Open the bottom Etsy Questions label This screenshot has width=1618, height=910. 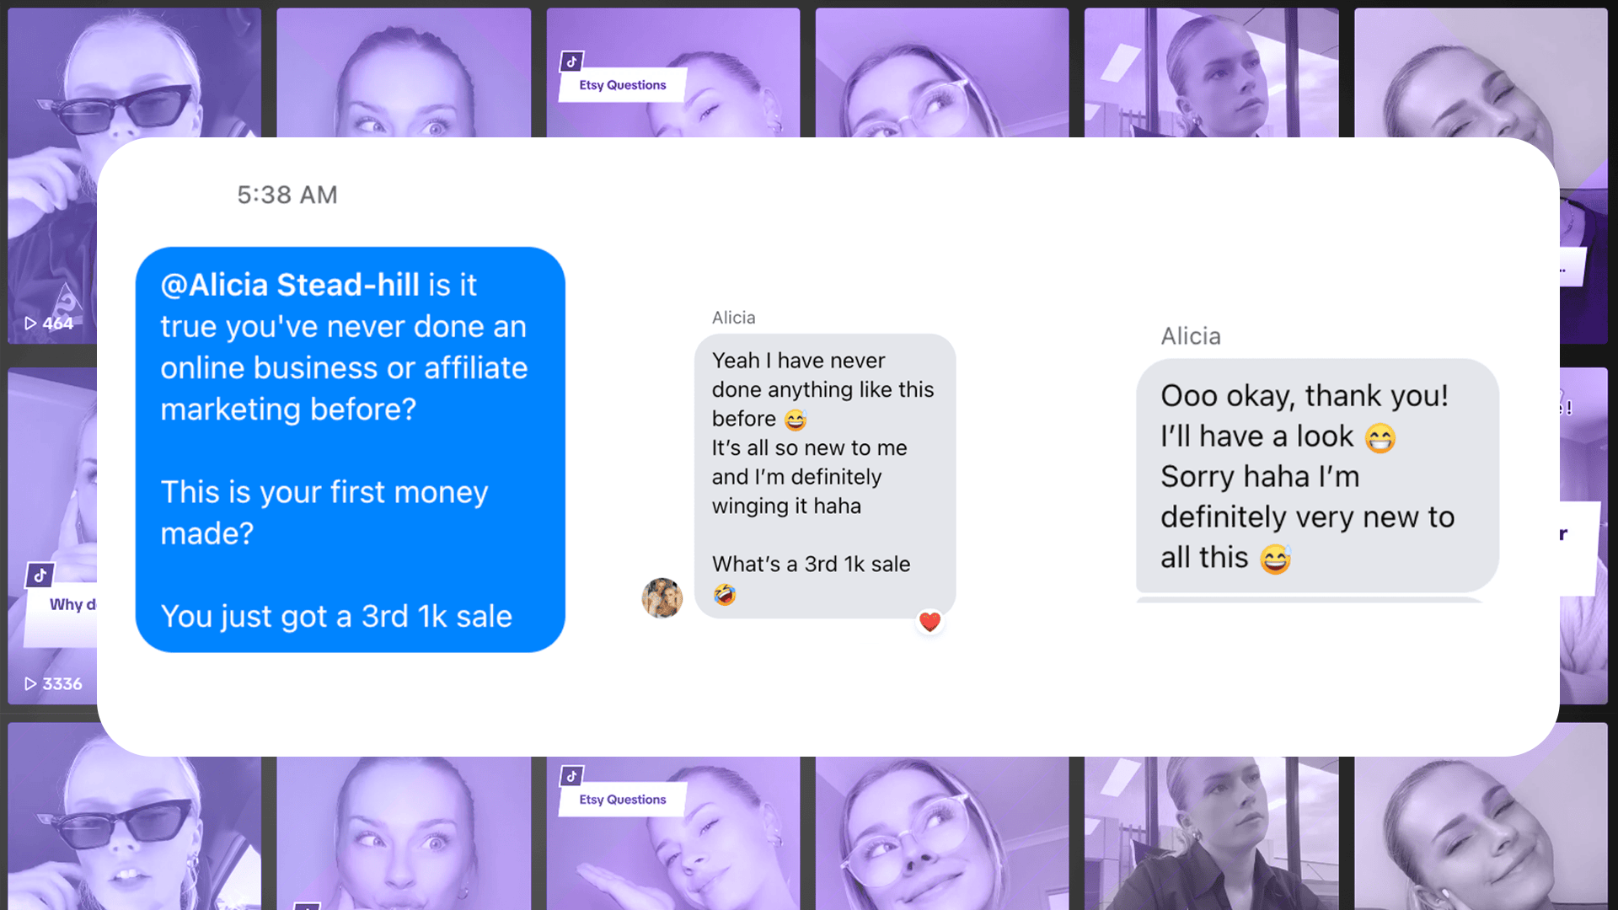(622, 800)
